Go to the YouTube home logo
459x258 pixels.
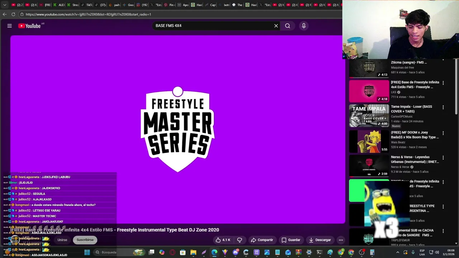(29, 26)
